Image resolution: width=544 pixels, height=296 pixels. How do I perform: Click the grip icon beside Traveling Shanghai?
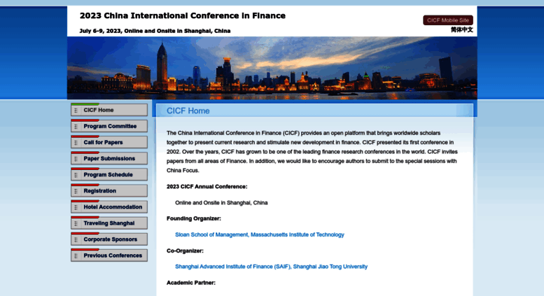coord(76,224)
